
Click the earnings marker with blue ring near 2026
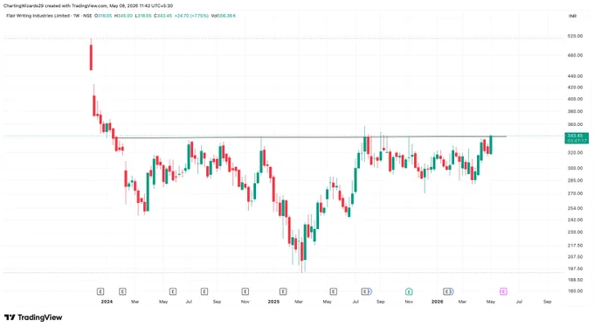448,291
